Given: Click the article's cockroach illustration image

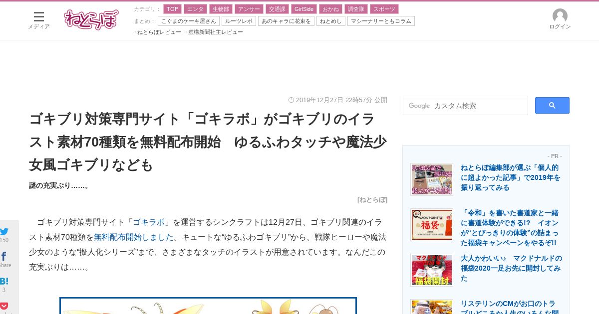Looking at the screenshot, I should pyautogui.click(x=208, y=306).
